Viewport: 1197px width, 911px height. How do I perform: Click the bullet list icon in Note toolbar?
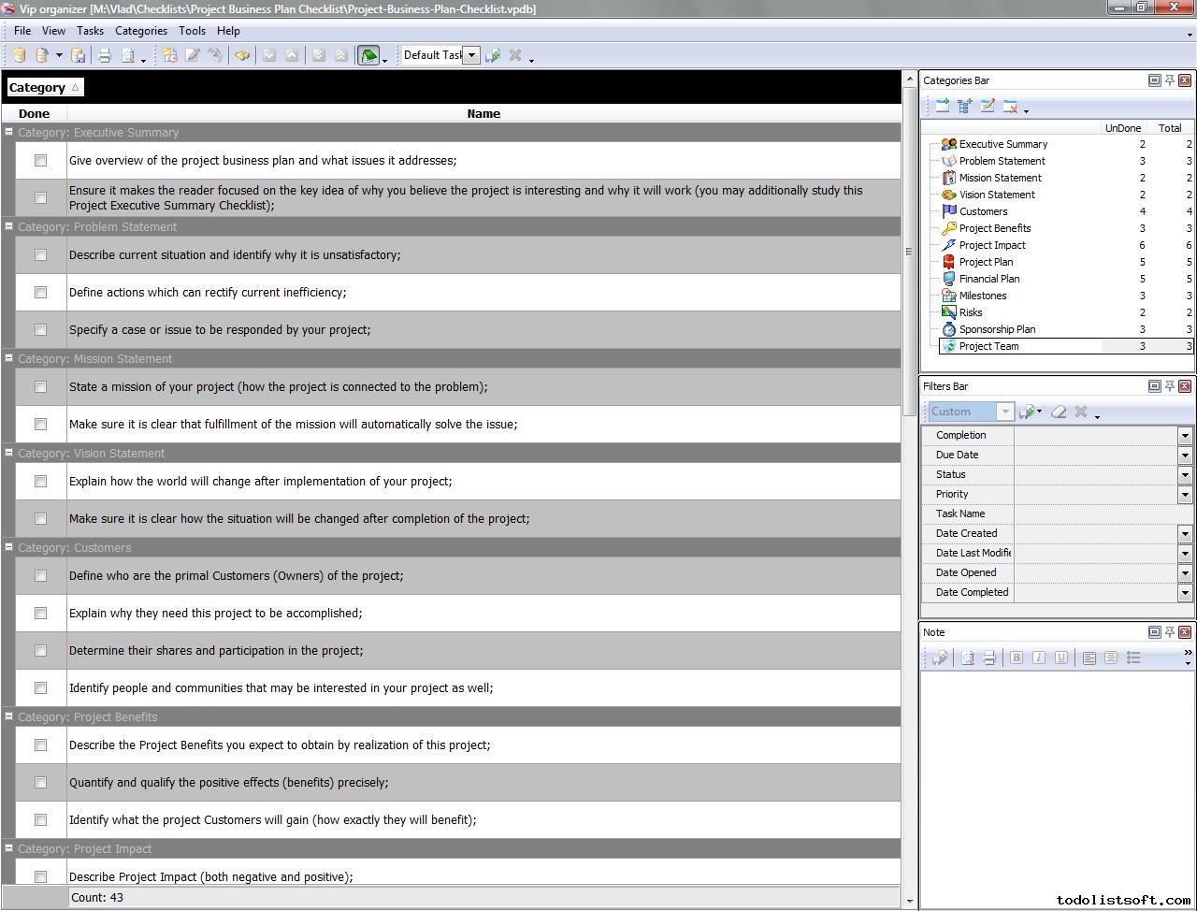click(1133, 658)
